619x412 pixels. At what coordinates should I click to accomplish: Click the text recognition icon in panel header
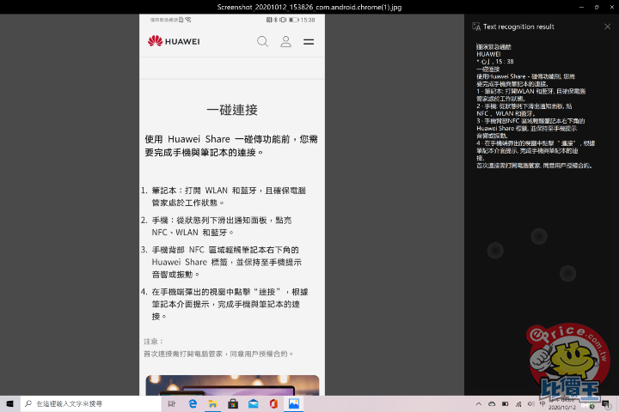click(476, 27)
